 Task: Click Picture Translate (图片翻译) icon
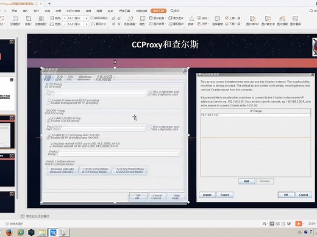[295, 19]
